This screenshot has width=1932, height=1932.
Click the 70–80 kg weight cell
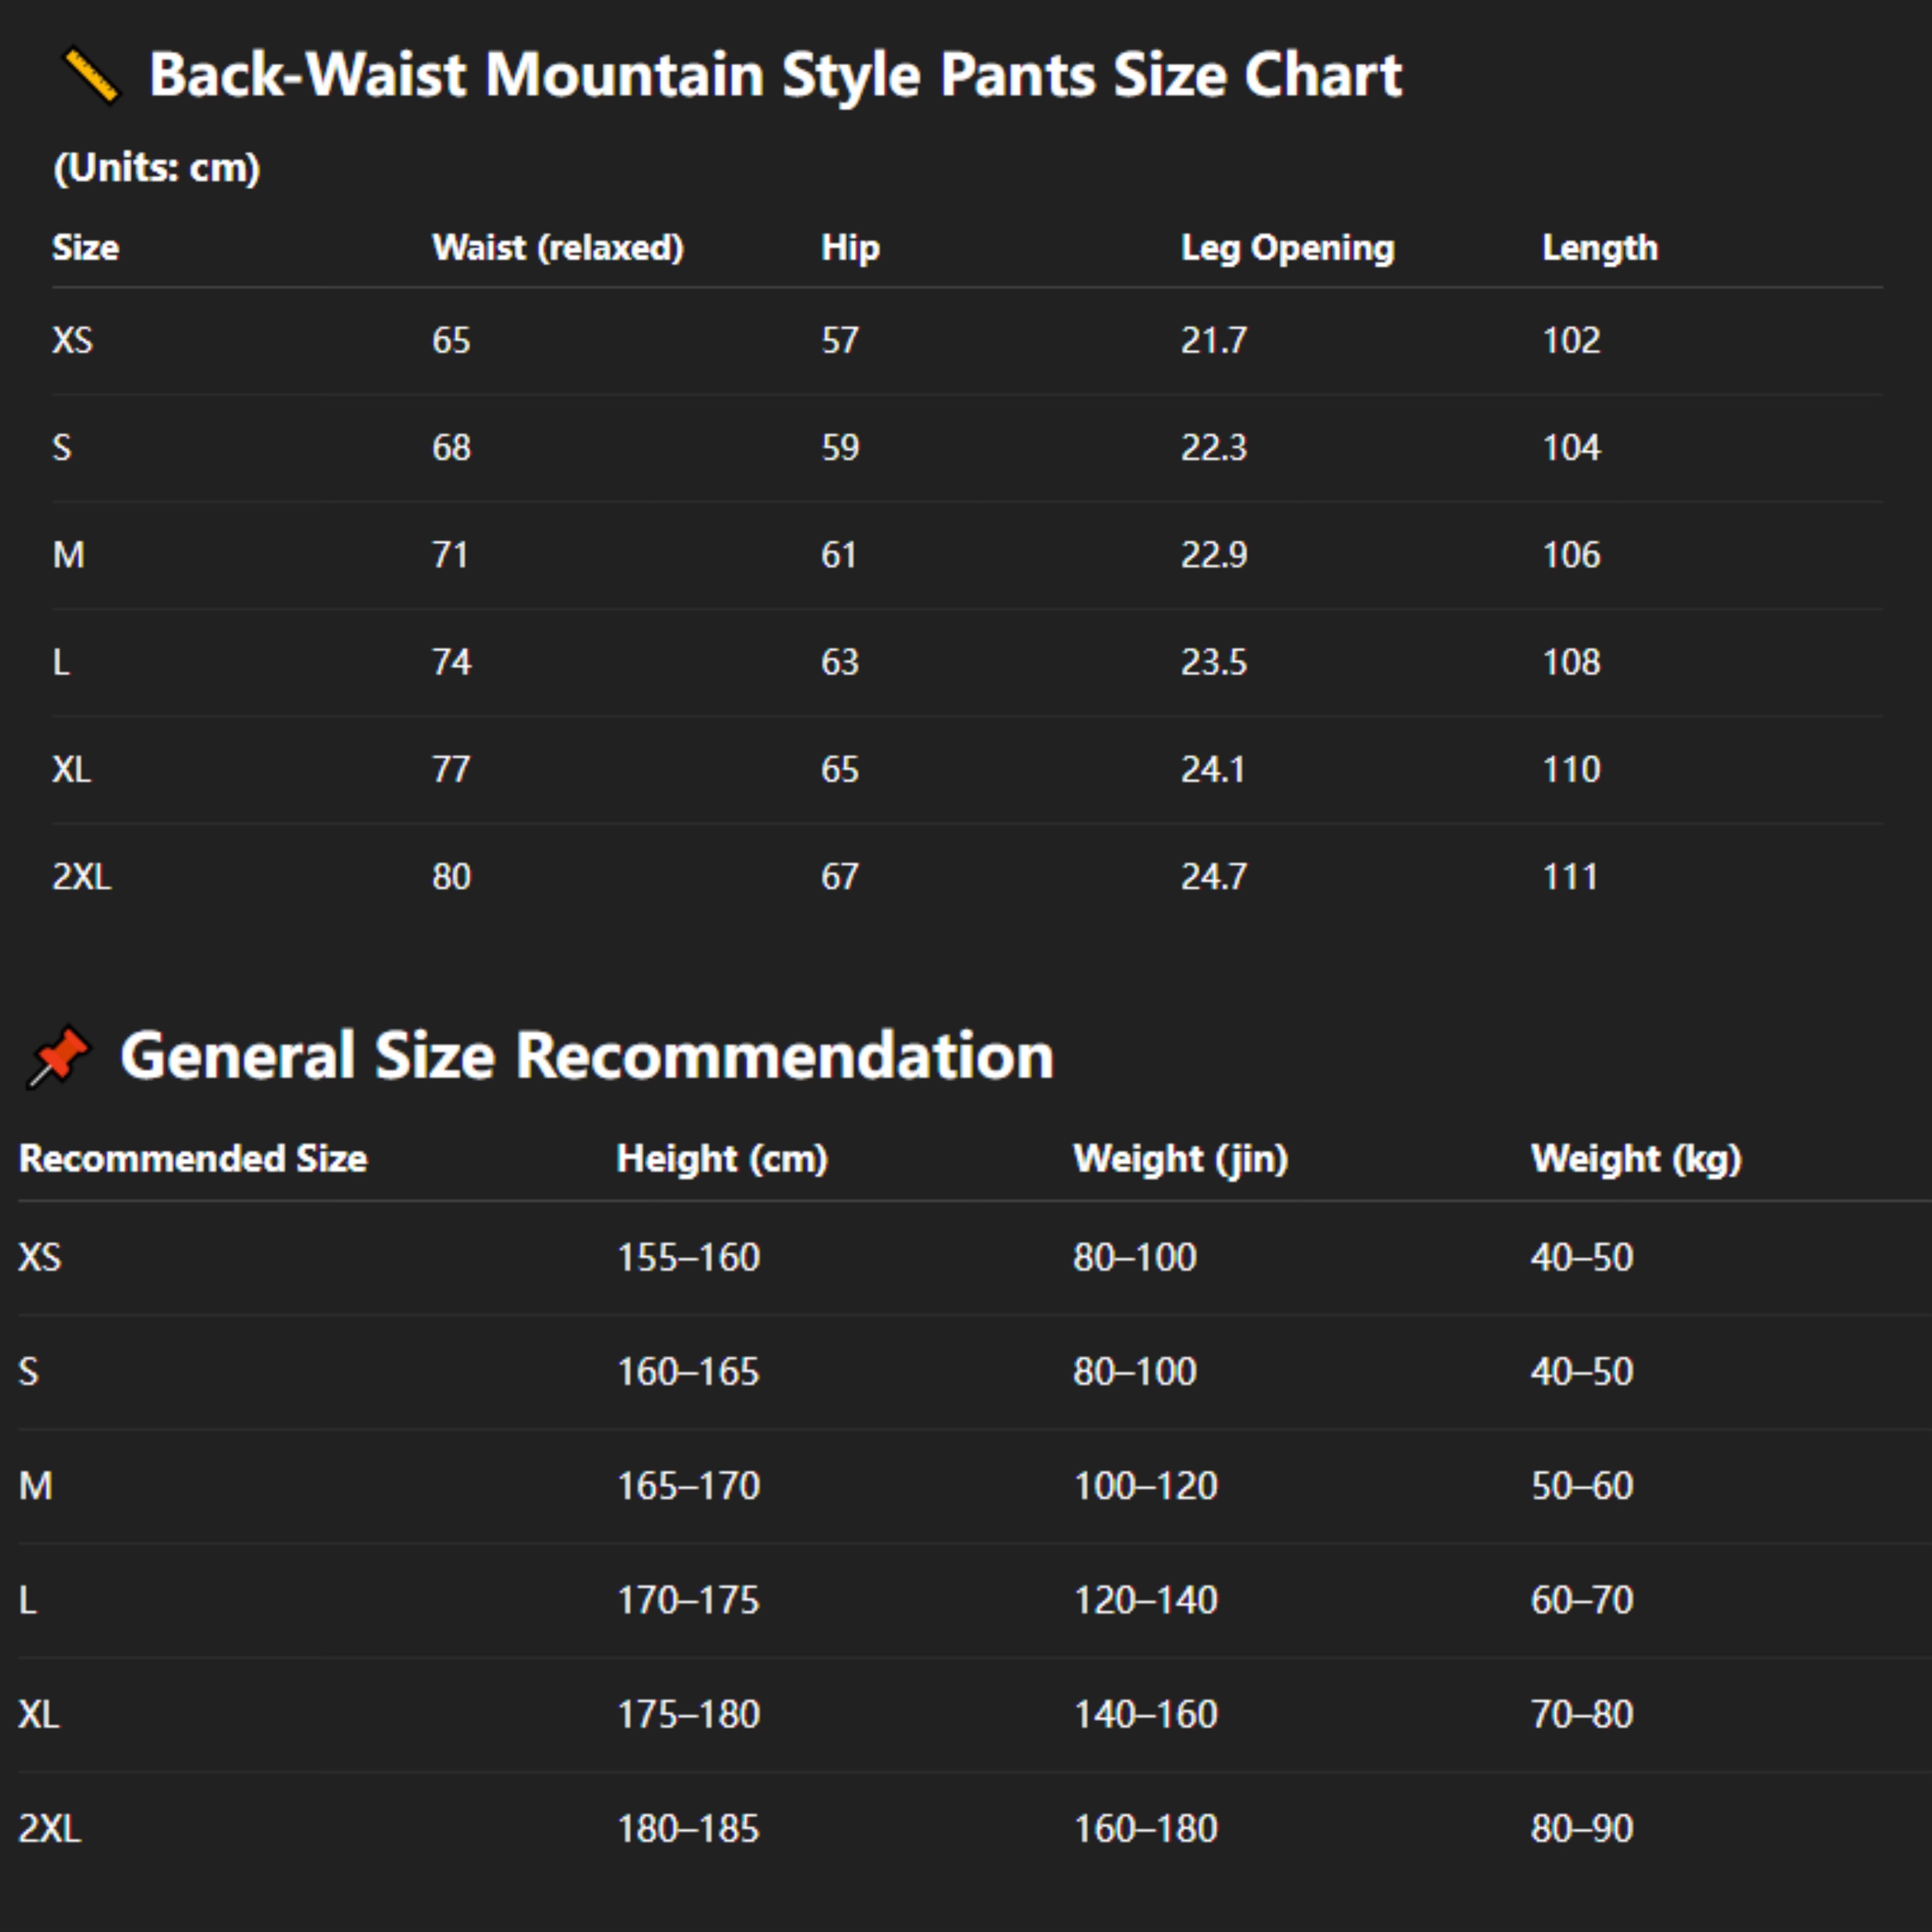point(1581,1714)
